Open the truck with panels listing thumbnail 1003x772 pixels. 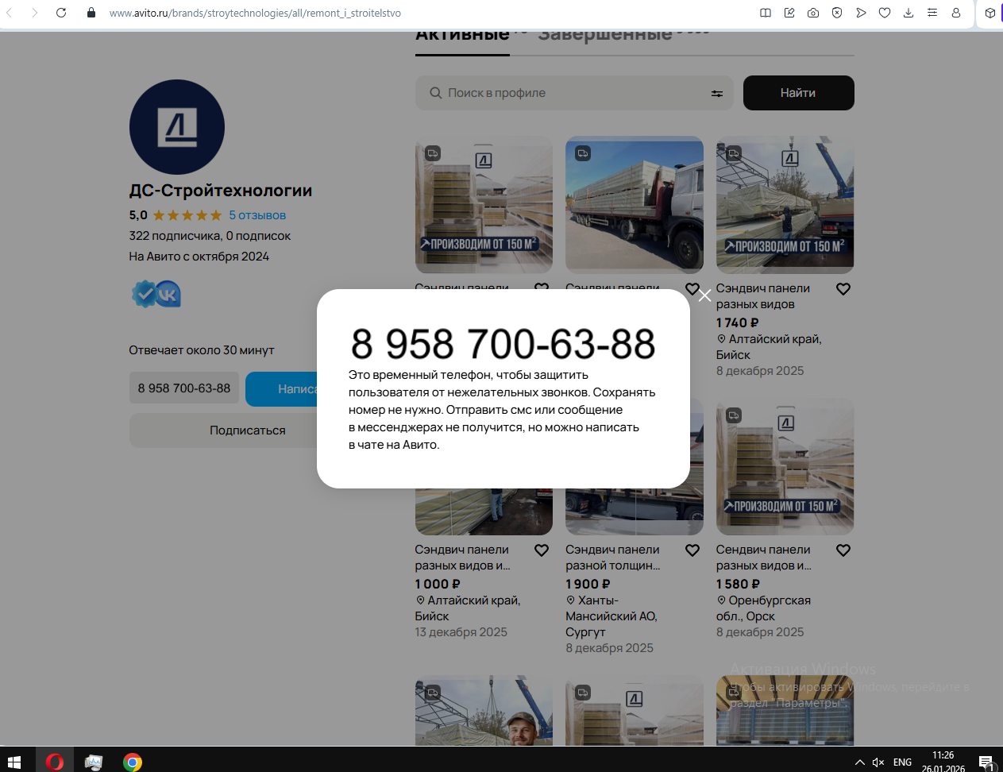tap(635, 205)
